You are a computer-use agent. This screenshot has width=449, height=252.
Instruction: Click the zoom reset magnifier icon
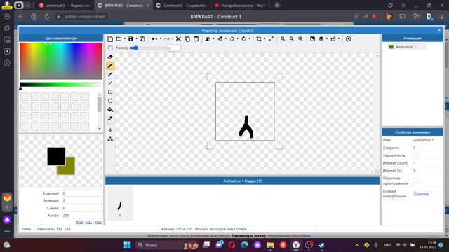300,39
